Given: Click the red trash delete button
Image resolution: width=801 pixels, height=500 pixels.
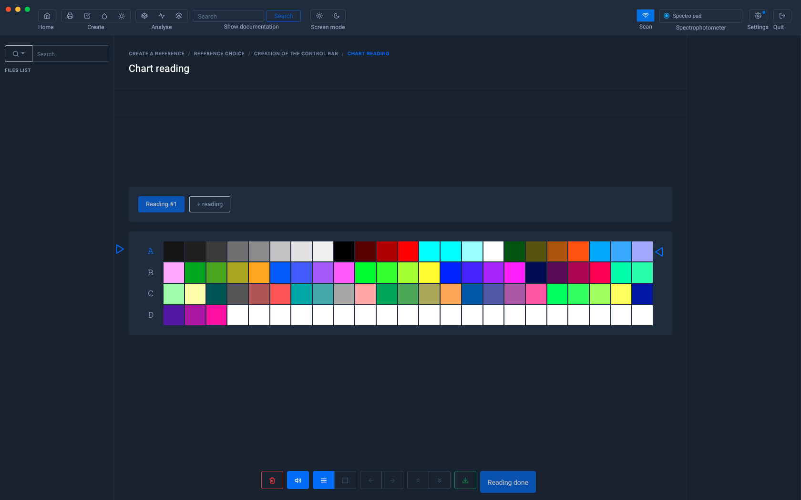Looking at the screenshot, I should point(272,480).
